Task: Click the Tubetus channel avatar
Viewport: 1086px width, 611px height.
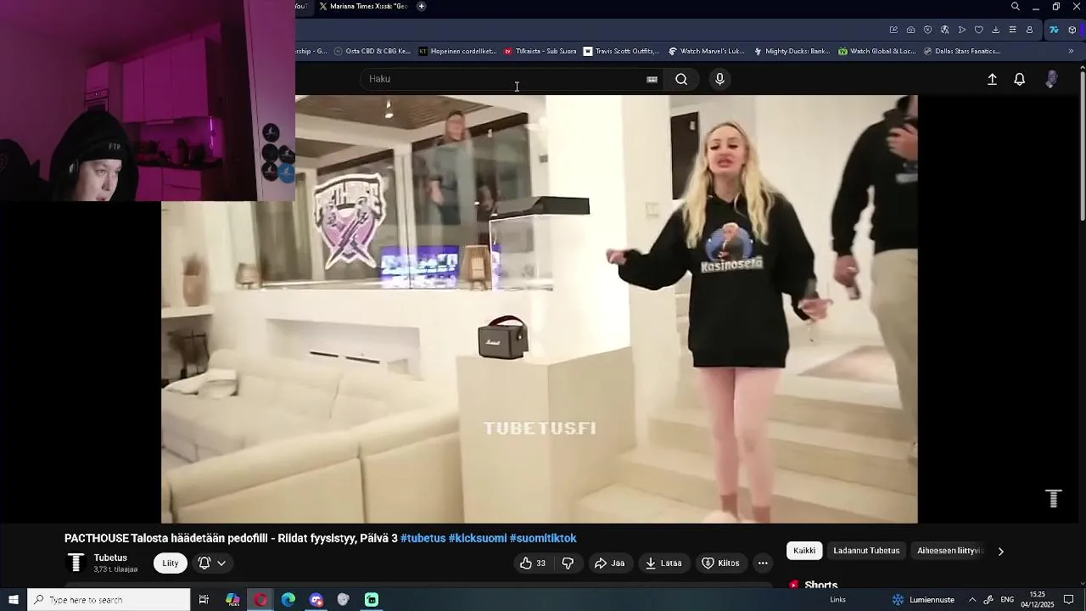Action: [x=76, y=563]
